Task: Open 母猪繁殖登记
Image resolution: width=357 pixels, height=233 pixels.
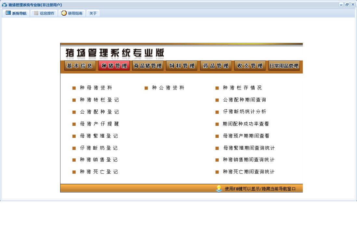Action: pos(99,136)
